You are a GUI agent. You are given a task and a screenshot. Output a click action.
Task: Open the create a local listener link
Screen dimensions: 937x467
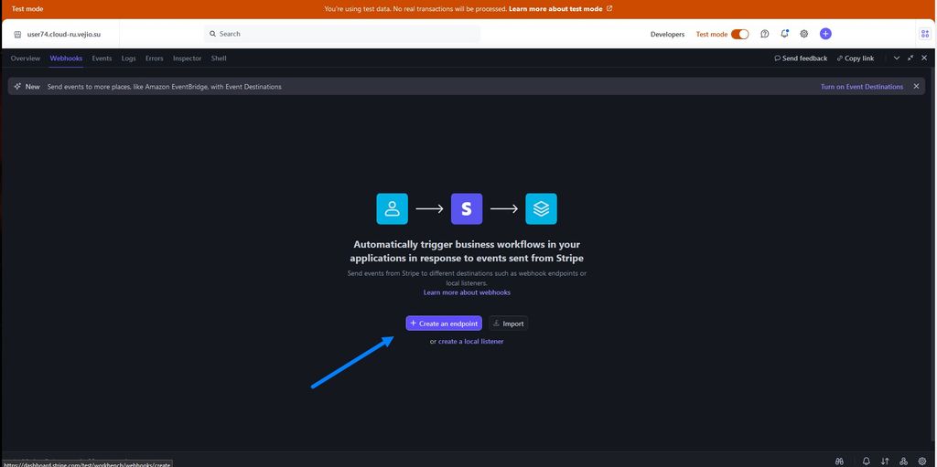(471, 341)
